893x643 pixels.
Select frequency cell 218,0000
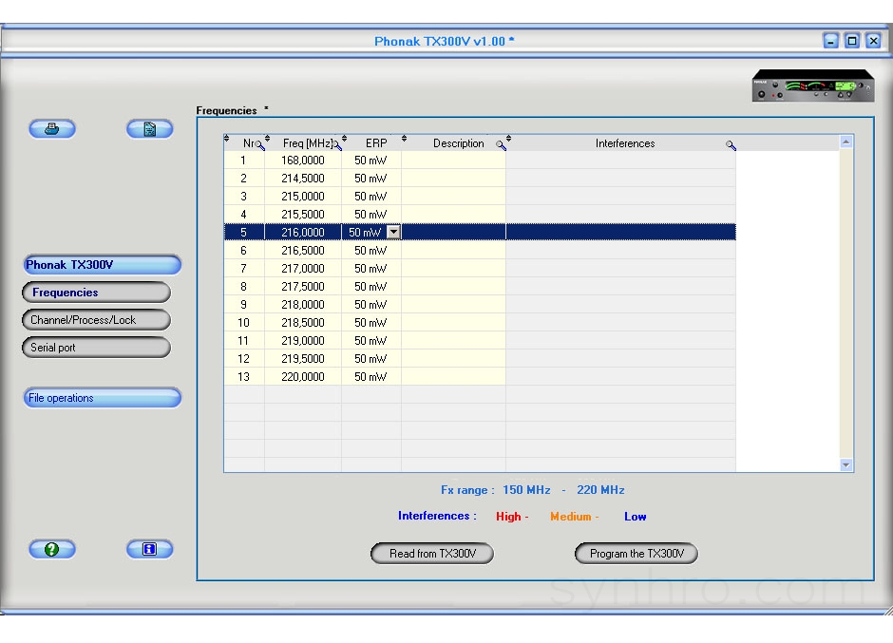coord(303,304)
